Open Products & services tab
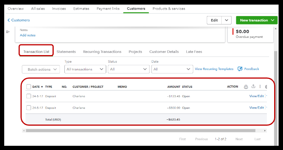283x150 pixels. (169, 9)
